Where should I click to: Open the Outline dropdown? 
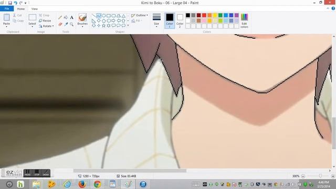140,15
